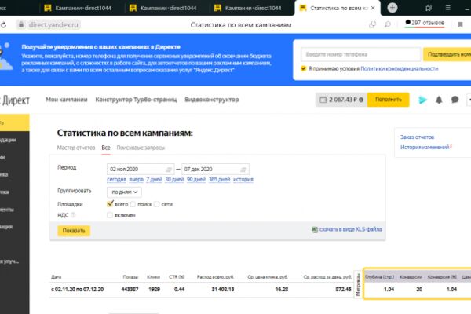
Task: Open the Заказ отчетов link
Action: [x=417, y=137]
